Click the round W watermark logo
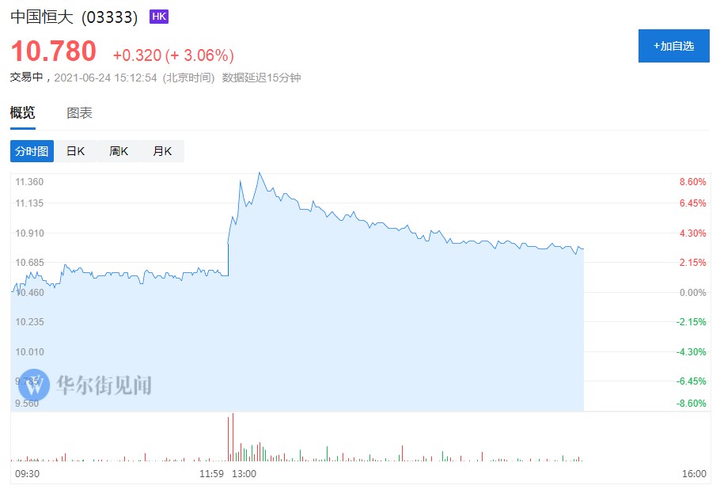The image size is (720, 493). 34,385
